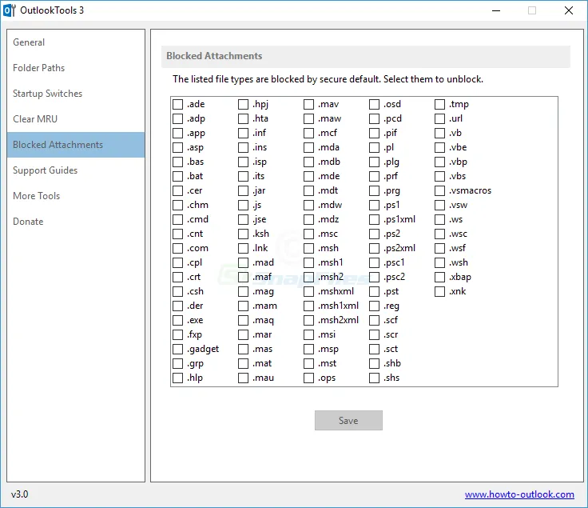Viewport: 588px width, 508px height.
Task: Click the OutlookTools app icon in title bar
Action: pos(10,10)
